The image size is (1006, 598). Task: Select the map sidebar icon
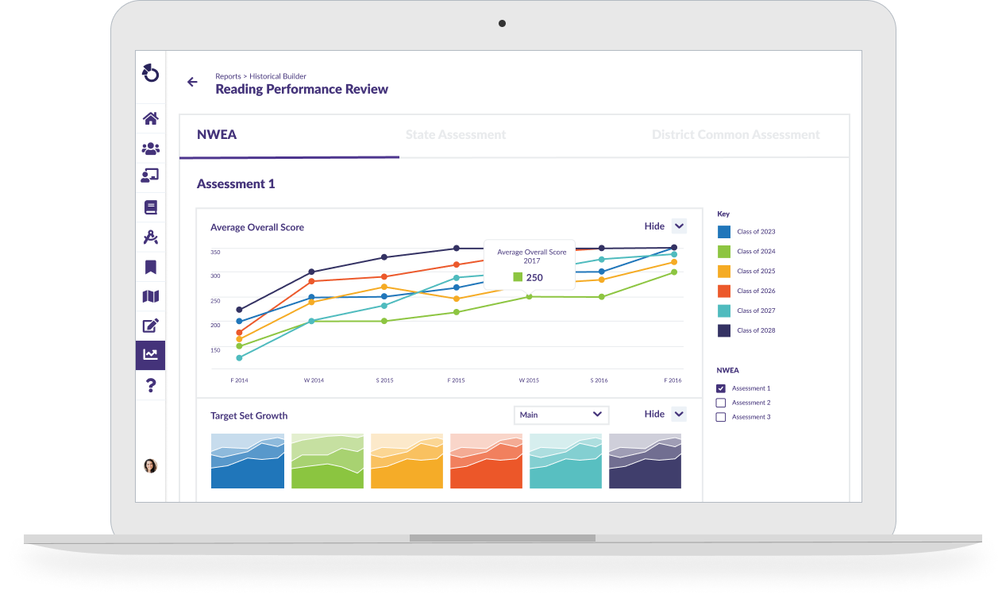(150, 295)
